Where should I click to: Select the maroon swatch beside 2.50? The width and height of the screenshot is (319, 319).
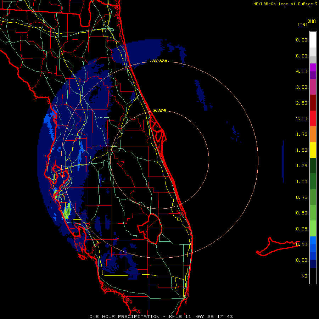point(313,103)
